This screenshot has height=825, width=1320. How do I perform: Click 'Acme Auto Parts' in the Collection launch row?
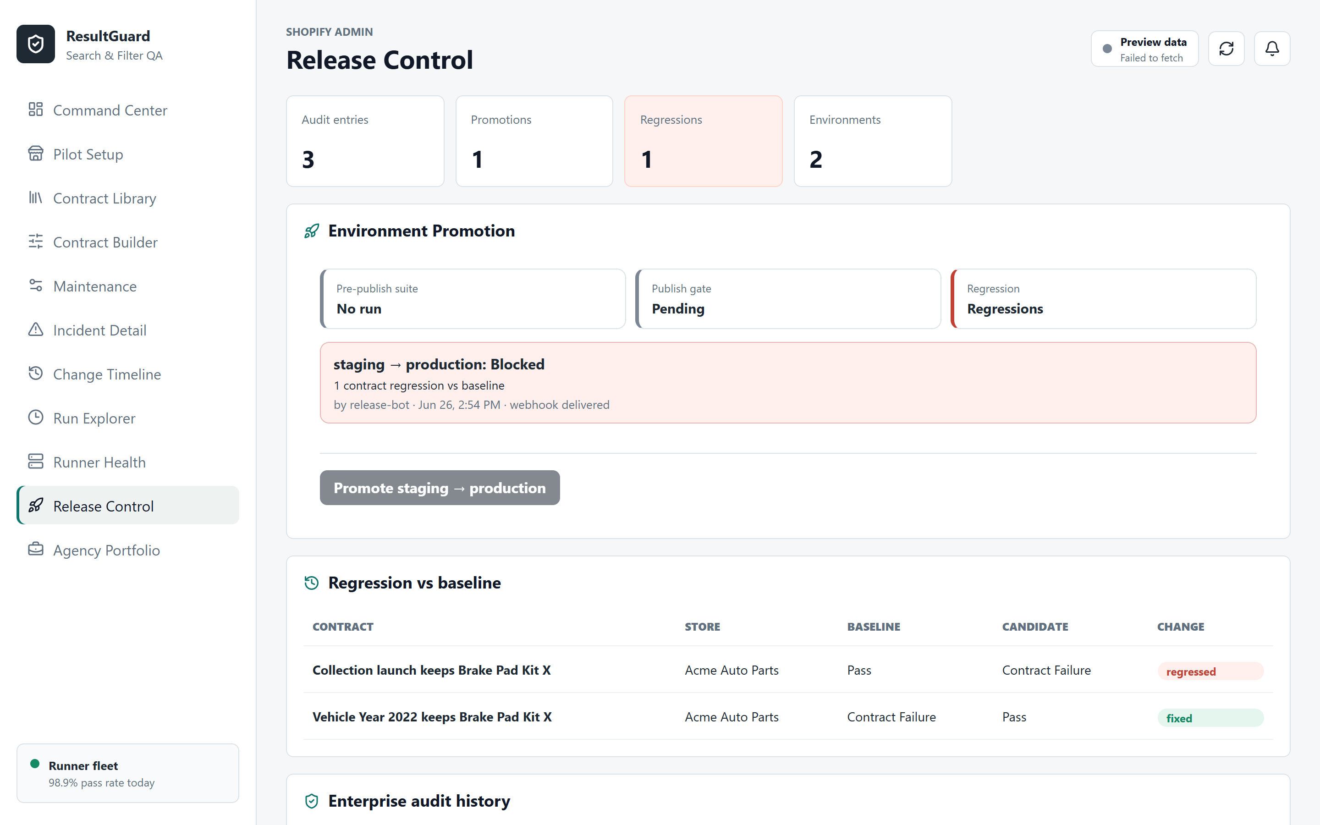(x=732, y=670)
